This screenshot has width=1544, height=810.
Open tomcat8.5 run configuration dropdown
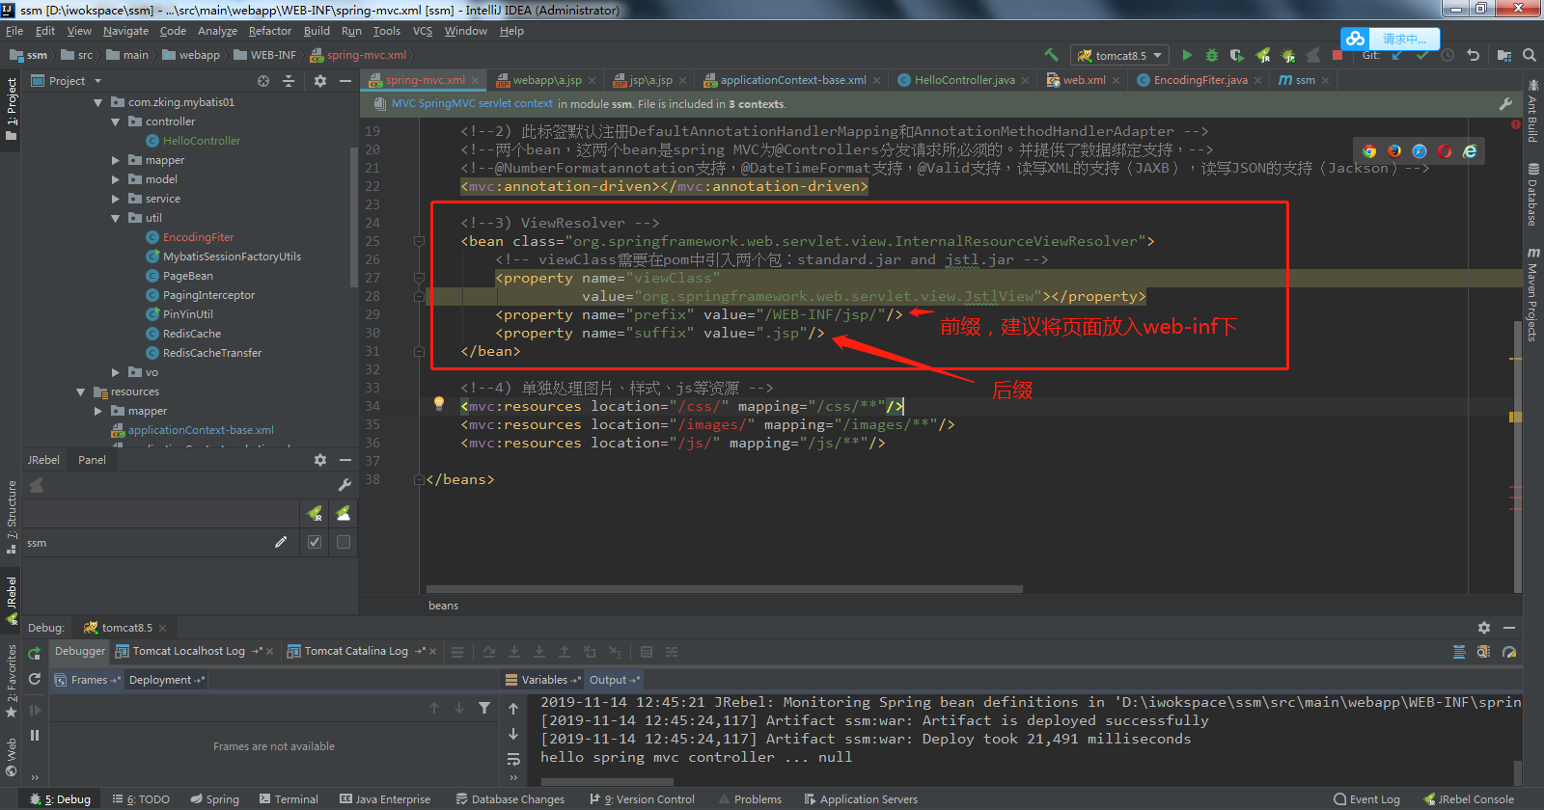pos(1120,55)
